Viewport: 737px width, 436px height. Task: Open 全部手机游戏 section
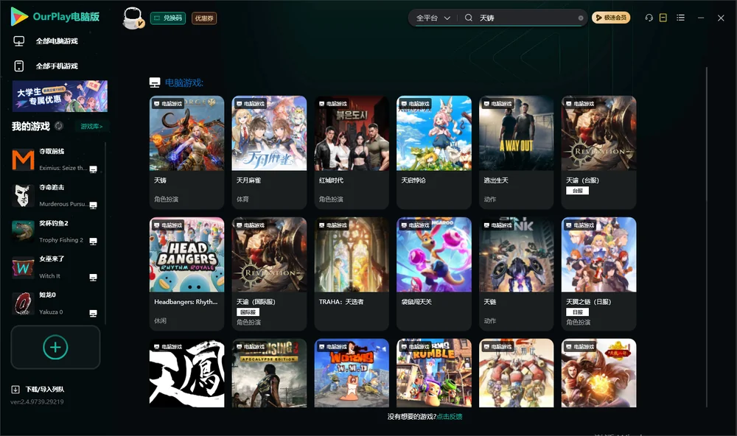coord(57,66)
